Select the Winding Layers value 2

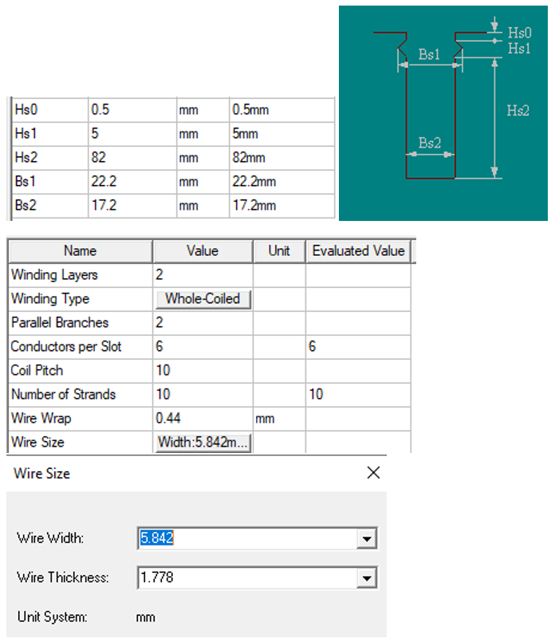coord(203,274)
